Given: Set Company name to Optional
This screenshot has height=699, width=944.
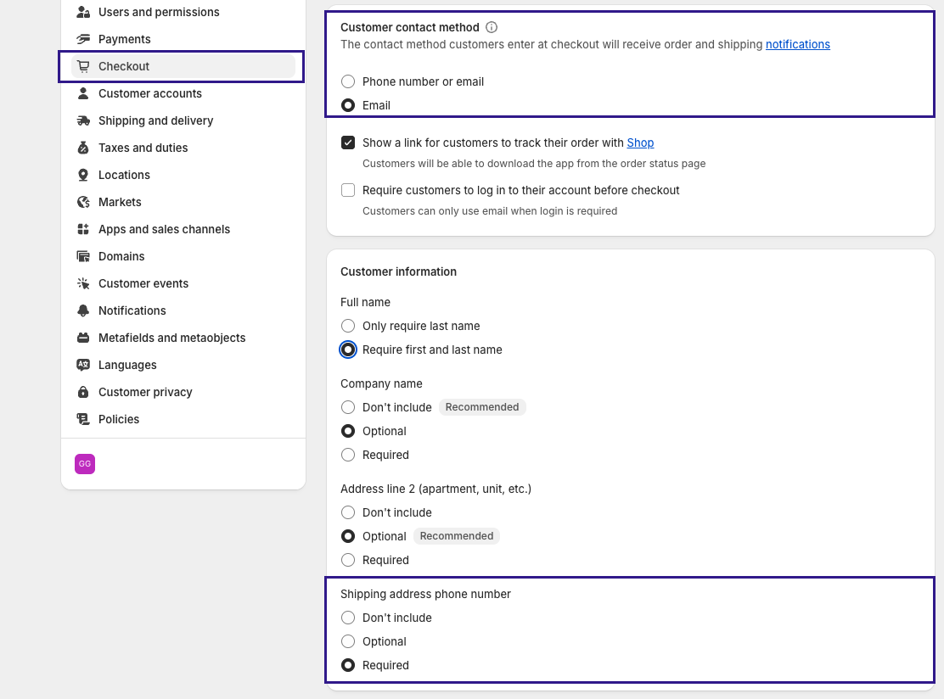Looking at the screenshot, I should coord(348,431).
